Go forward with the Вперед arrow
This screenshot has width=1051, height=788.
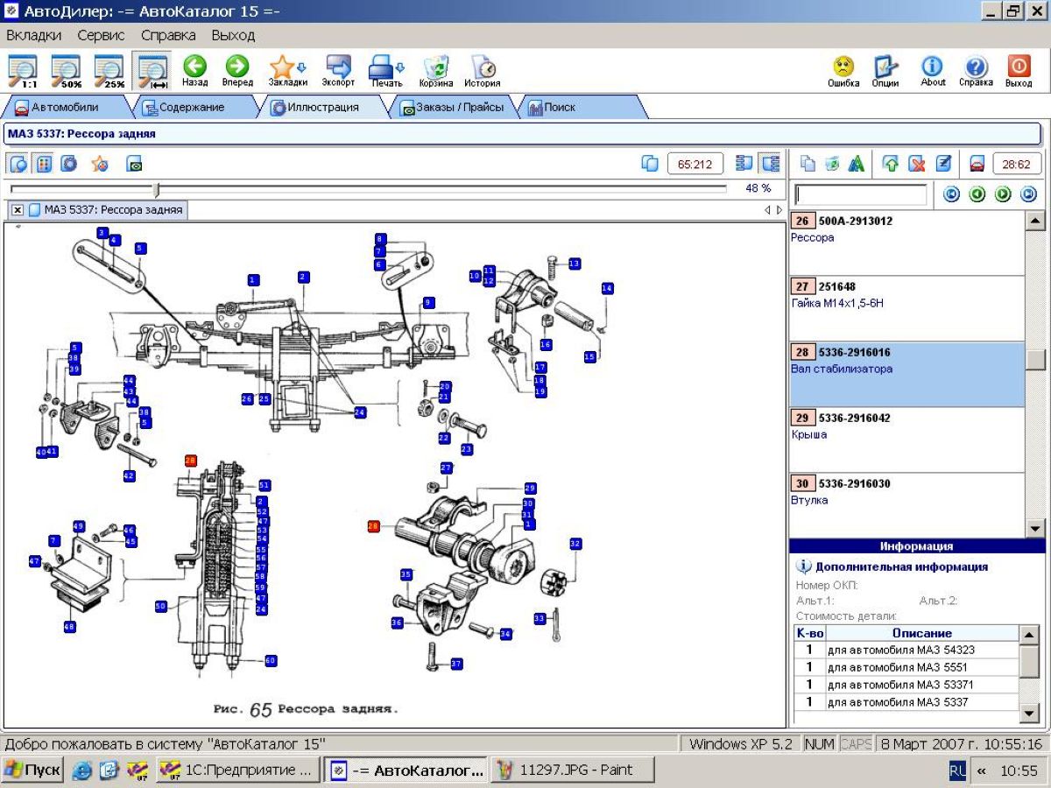pos(237,71)
